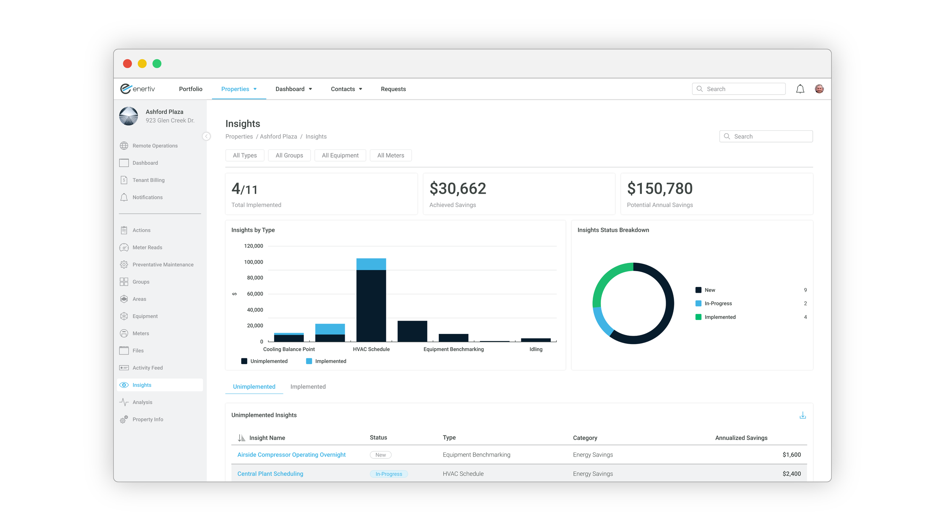Open Preventative Maintenance gear icon
This screenshot has width=945, height=531.
[x=124, y=265]
